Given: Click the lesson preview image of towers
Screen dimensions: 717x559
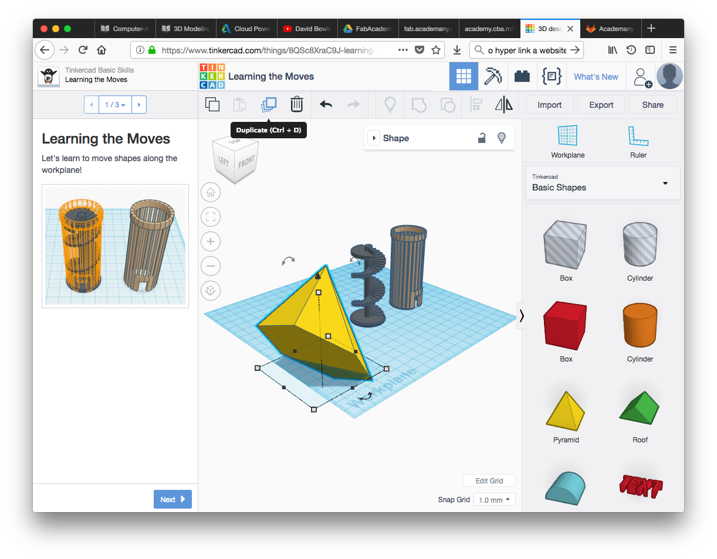Looking at the screenshot, I should point(115,246).
